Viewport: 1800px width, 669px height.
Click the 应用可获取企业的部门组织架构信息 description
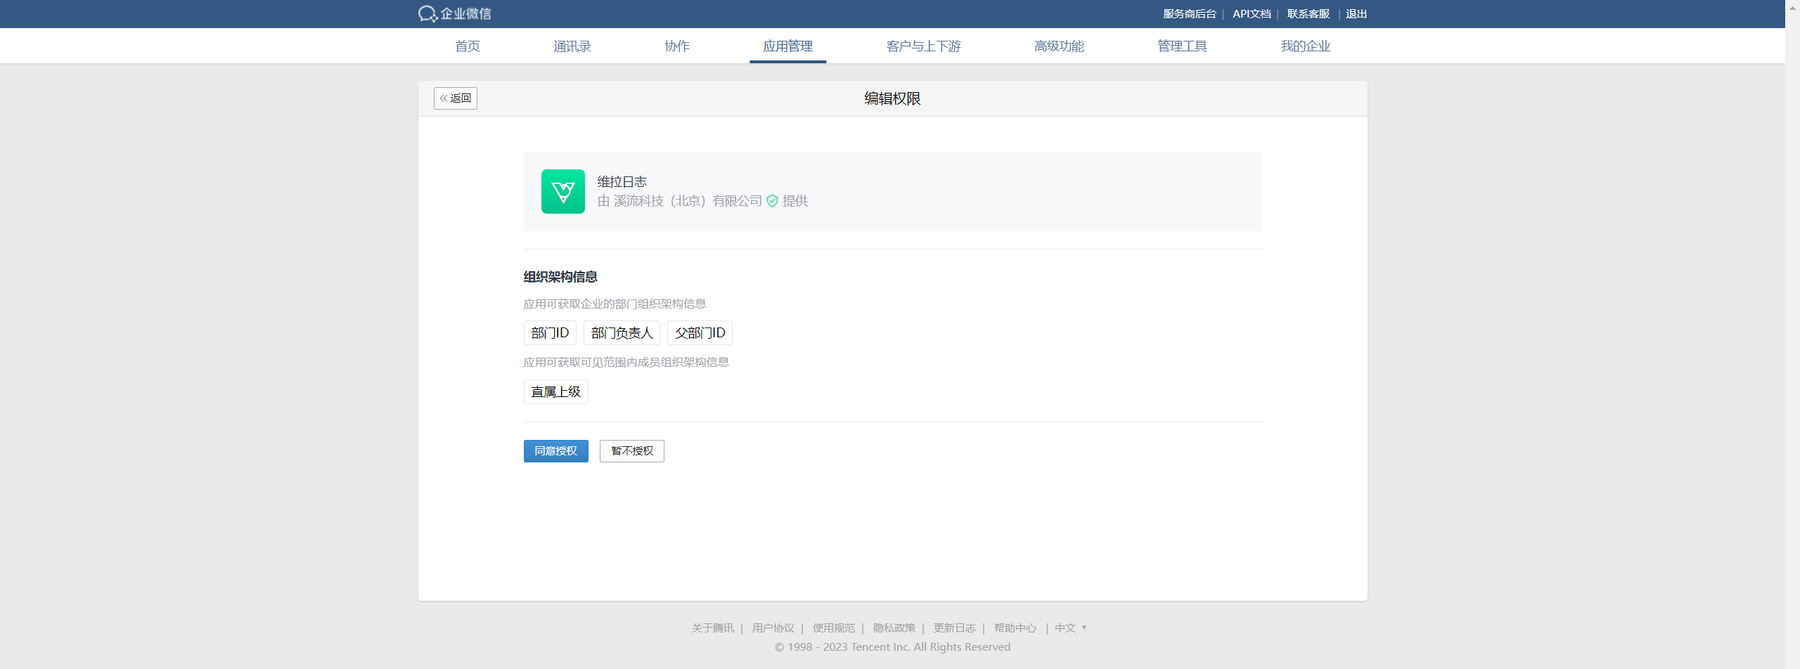(x=615, y=304)
